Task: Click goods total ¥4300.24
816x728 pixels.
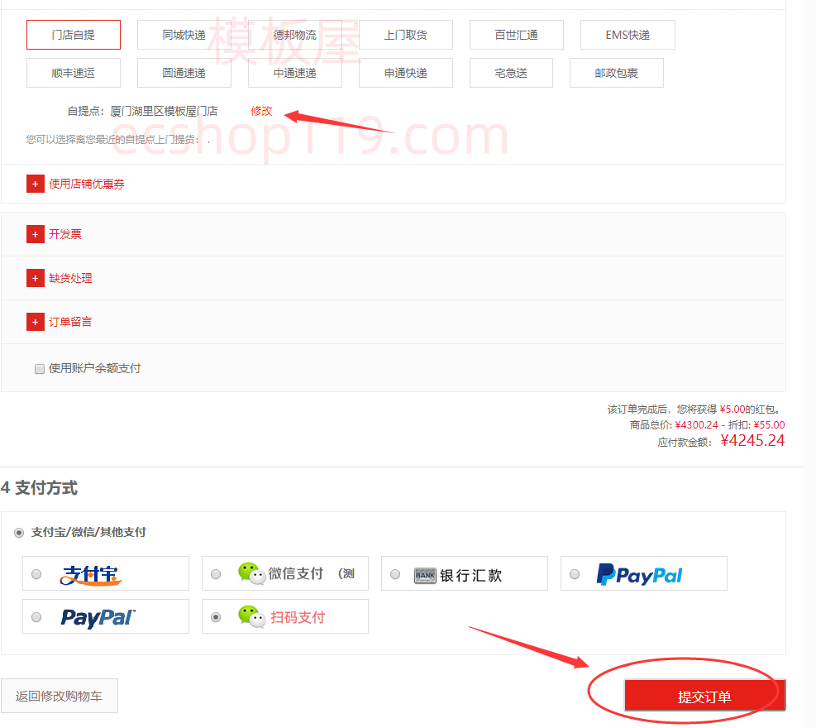Action: tap(696, 425)
